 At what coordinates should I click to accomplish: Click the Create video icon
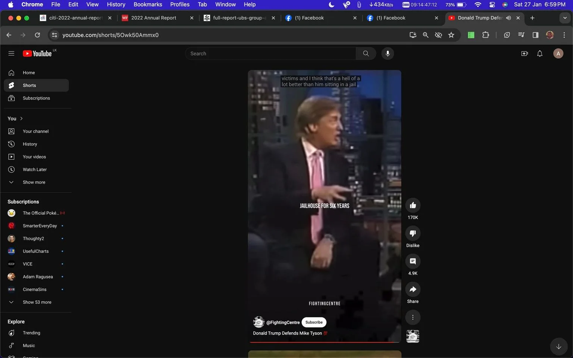click(525, 53)
